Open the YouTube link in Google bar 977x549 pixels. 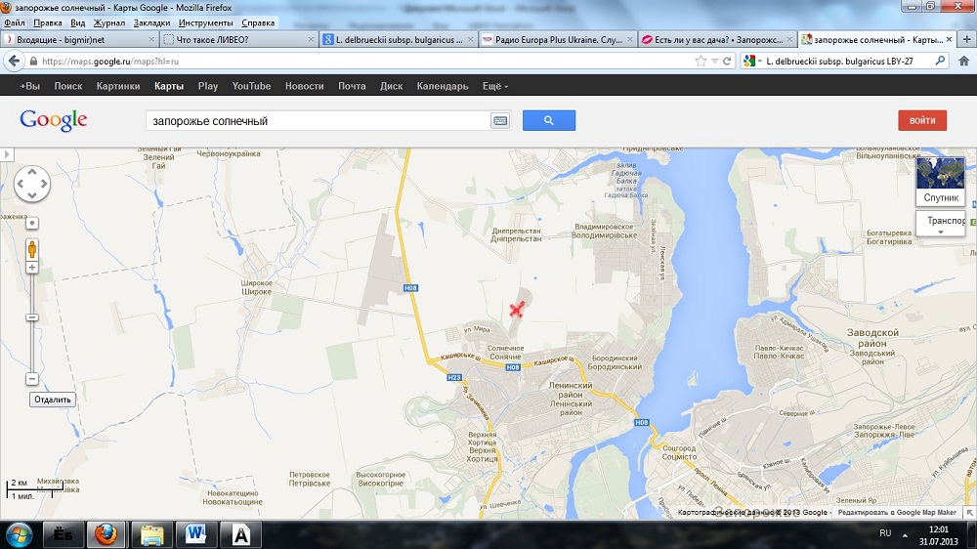[251, 86]
